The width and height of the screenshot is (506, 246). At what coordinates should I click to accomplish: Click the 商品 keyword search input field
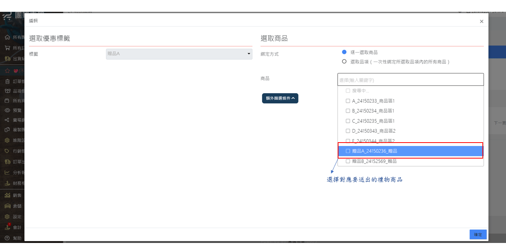tap(410, 80)
